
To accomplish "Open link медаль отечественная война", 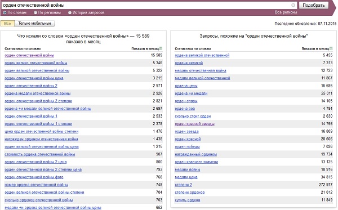I will pyautogui.click(x=200, y=70).
